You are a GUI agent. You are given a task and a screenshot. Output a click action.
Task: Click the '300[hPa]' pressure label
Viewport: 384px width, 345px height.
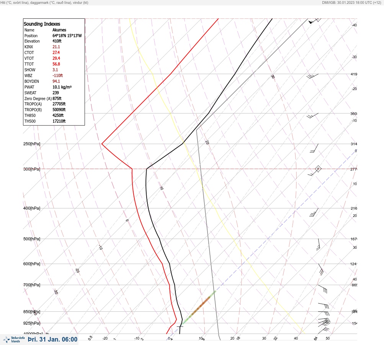[x=32, y=169]
